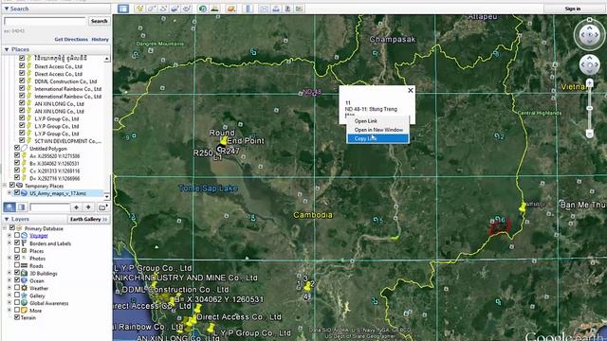Collapse the Layers panel triangle

(x=7, y=219)
